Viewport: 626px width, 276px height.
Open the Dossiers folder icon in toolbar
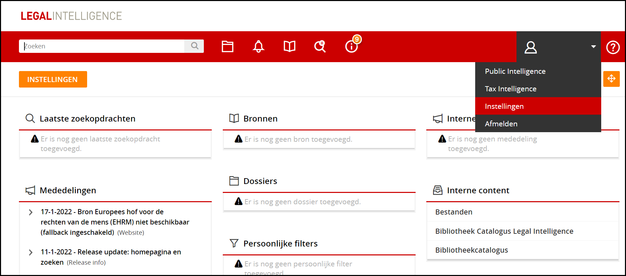228,46
